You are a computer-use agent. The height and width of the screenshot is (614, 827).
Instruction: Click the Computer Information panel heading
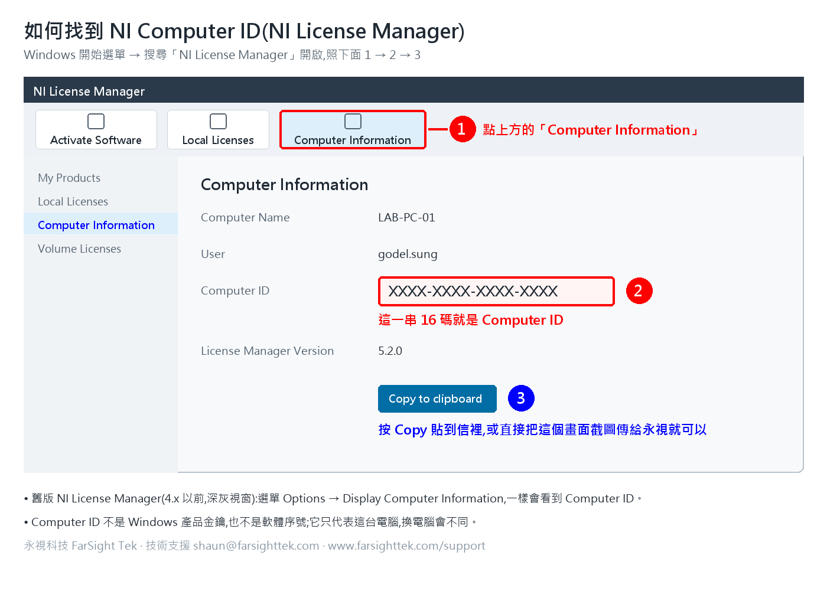[x=284, y=184]
